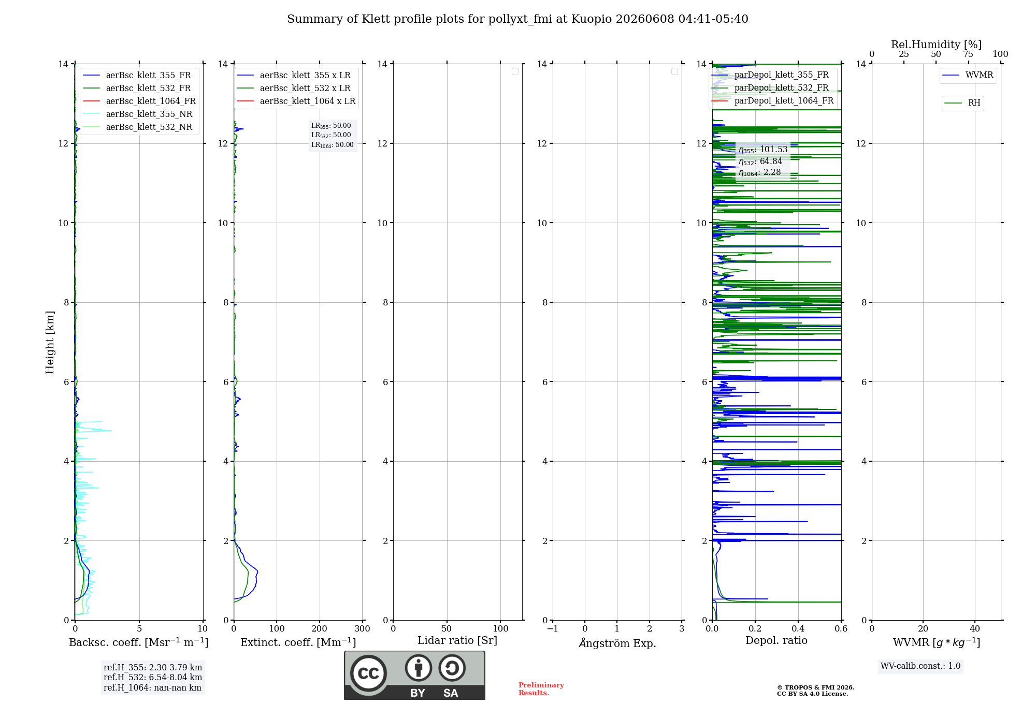1036x704 pixels.
Task: Click ref.H_355: 2.30-3.79 km text
Action: coord(153,667)
